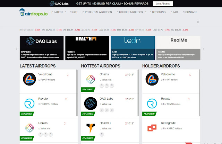Click Chains logo in Latest Airdrops
The width and height of the screenshot is (222, 144).
(29, 128)
